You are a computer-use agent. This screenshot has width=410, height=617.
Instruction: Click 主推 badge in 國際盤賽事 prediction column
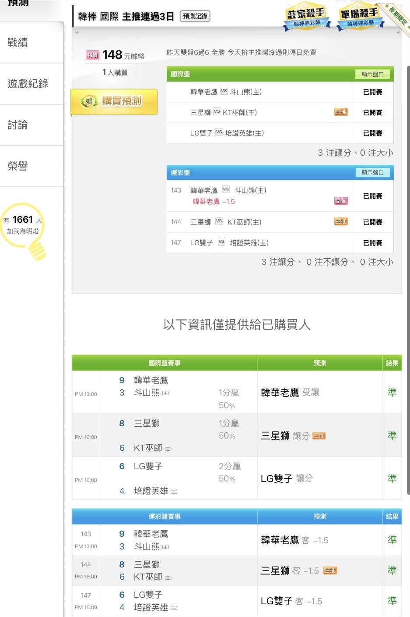[319, 436]
